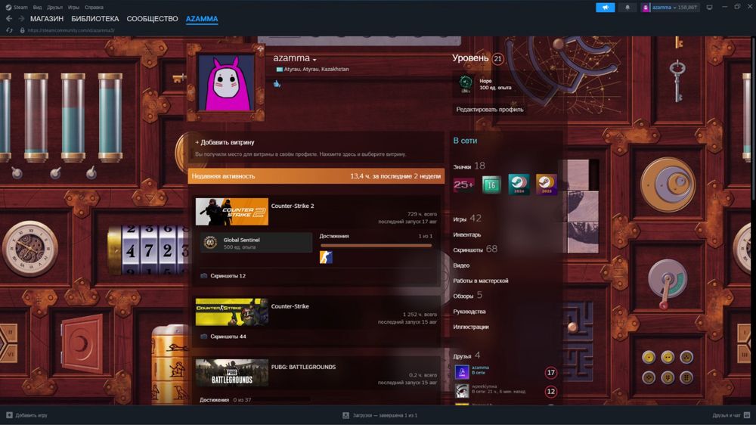Click the green 16 years of service badge
Screen dimensions: 756x425
point(491,185)
